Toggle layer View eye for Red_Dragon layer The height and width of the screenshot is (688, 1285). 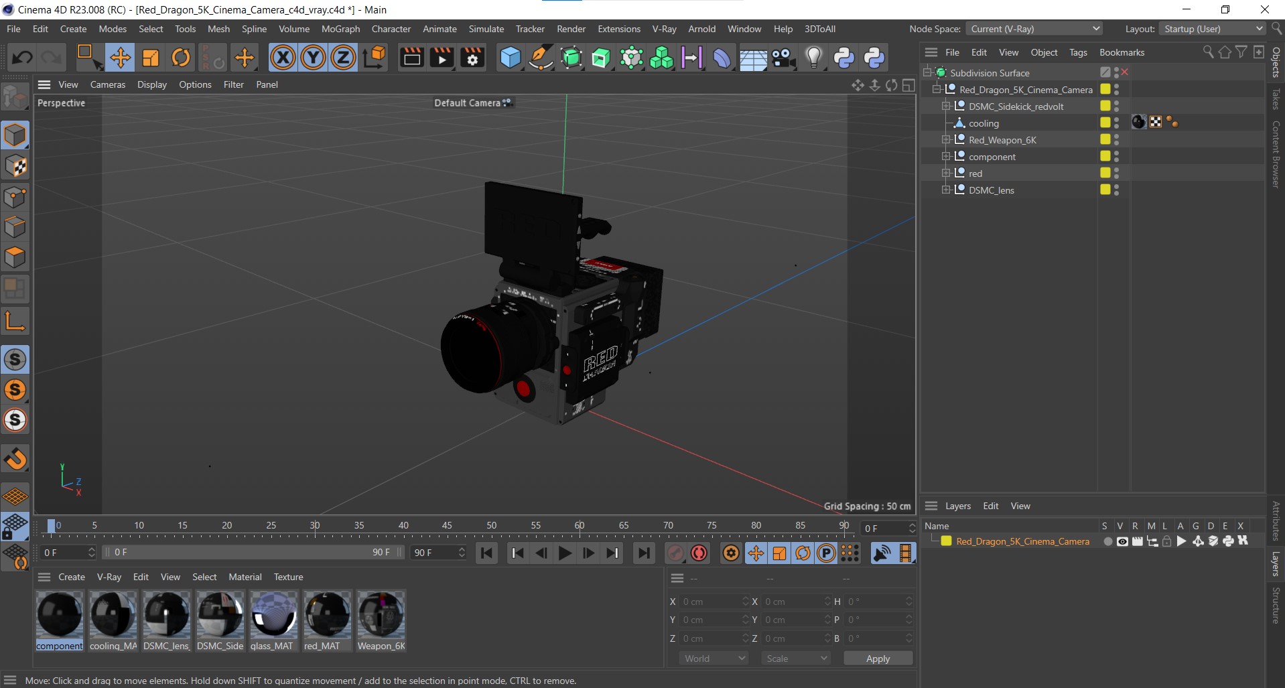(x=1122, y=541)
